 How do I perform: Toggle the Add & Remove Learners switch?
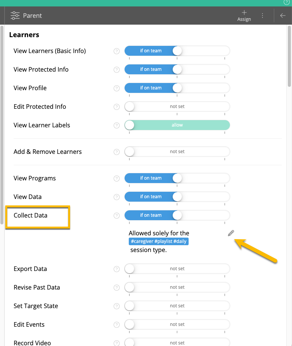[177, 152]
